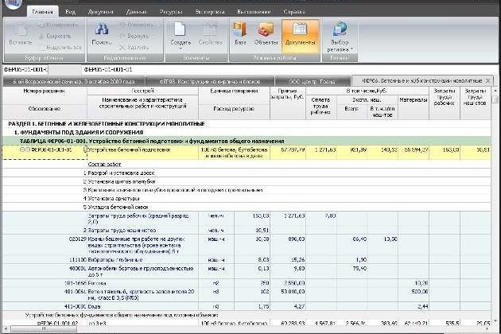
Task: Click Выделить все (Select all)
Action: [x=60, y=47]
